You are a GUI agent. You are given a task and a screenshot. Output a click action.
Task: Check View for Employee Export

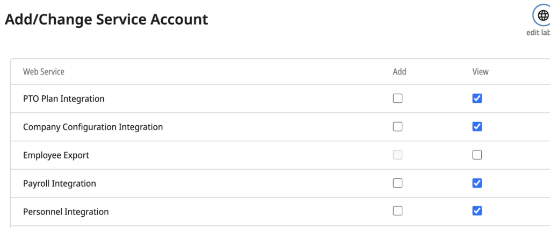477,155
